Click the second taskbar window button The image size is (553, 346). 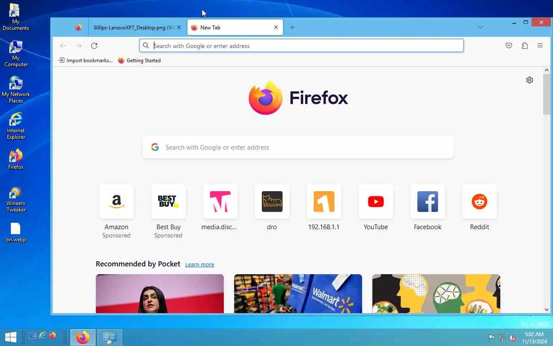110,337
